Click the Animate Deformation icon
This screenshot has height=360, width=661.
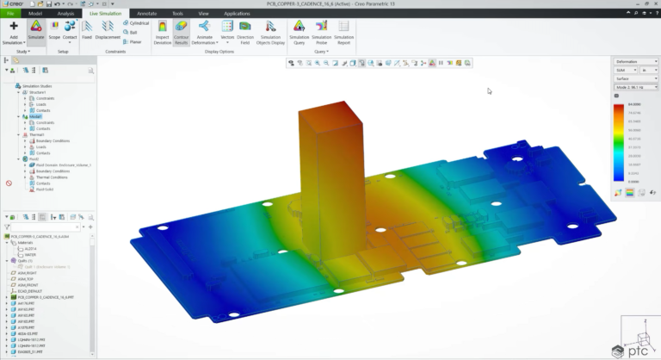point(204,26)
